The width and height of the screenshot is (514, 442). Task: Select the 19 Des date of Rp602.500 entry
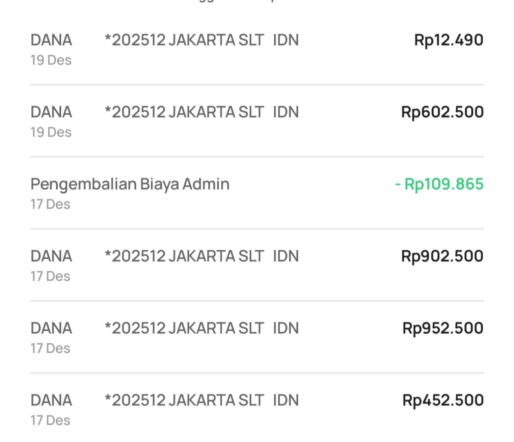click(51, 132)
